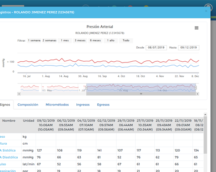Click the user avatar behind the modal

pyautogui.click(x=208, y=7)
